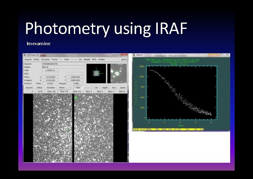253x179 pixels.
Task: Click the empty right WCS field
Action: click(75, 74)
